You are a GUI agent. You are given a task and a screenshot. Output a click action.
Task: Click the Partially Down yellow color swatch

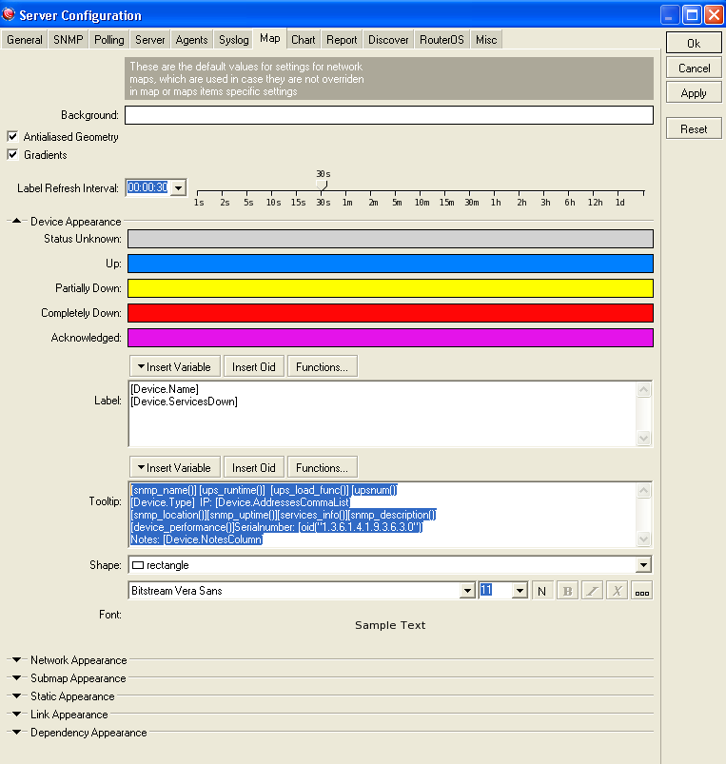(x=390, y=288)
